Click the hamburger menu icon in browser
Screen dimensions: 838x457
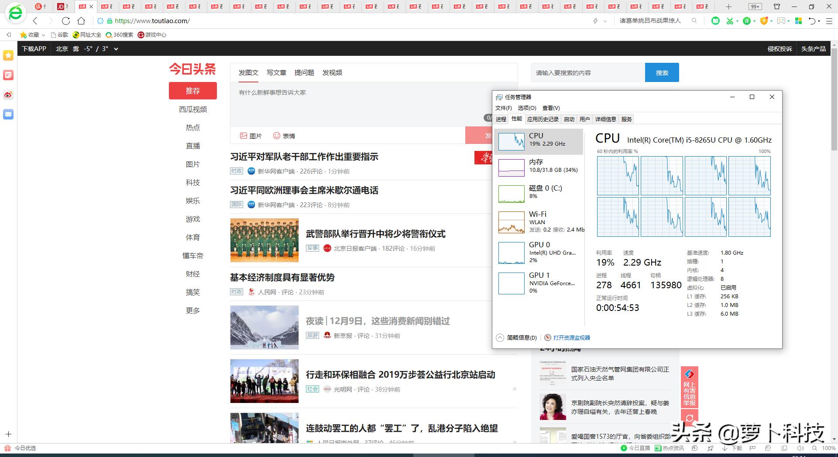(829, 21)
